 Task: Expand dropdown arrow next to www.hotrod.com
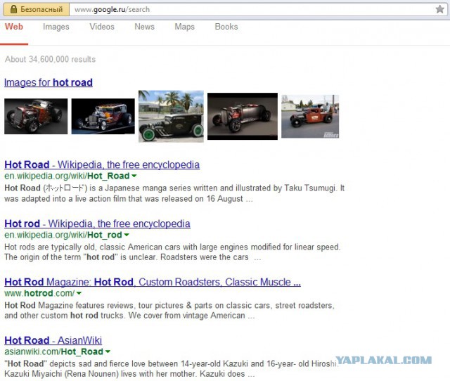coord(79,293)
